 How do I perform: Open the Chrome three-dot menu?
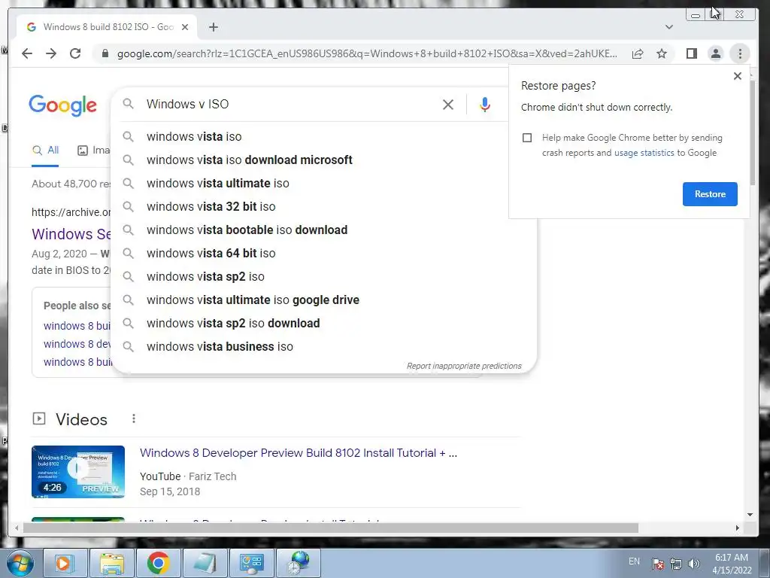click(740, 53)
